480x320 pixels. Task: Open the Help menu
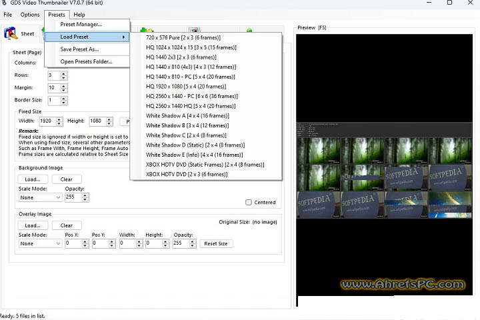pyautogui.click(x=79, y=15)
